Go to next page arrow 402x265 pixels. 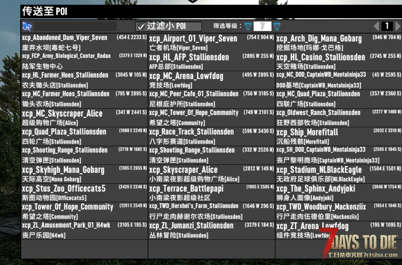tap(398, 26)
